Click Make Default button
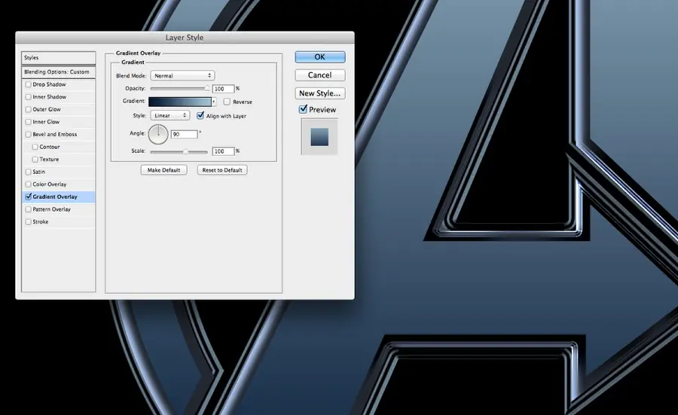The width and height of the screenshot is (678, 415). pos(163,170)
